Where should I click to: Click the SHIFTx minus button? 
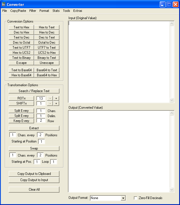50,104
